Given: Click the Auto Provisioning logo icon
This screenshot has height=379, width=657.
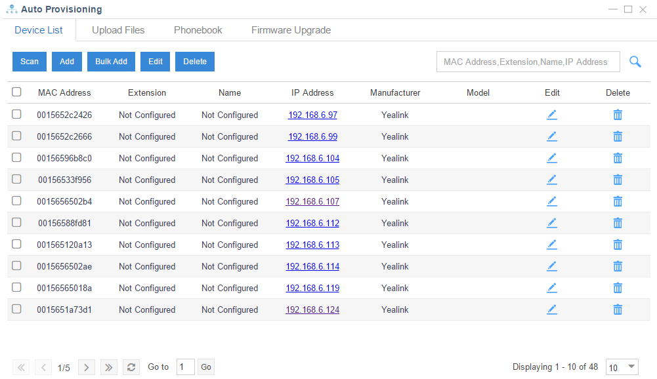Looking at the screenshot, I should [x=11, y=9].
